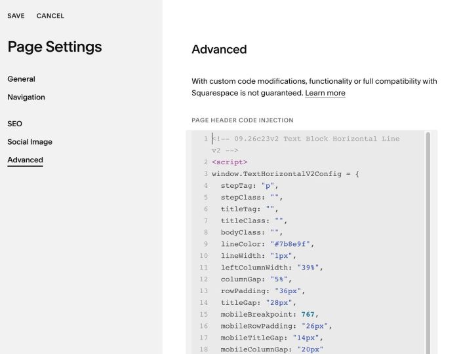Click the Page Settings heading
459x354 pixels.
(54, 46)
